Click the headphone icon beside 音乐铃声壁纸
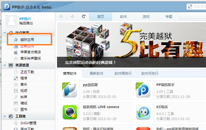The image size is (206, 130). coord(16,58)
